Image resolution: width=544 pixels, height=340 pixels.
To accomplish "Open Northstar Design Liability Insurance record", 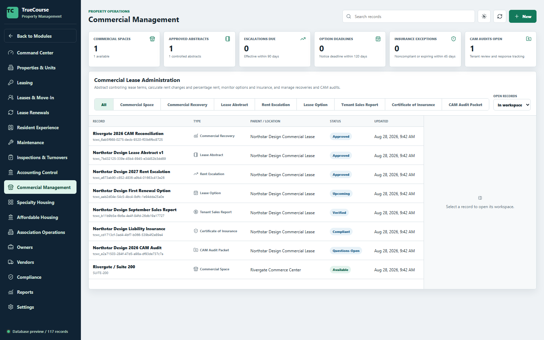I will 256,232.
